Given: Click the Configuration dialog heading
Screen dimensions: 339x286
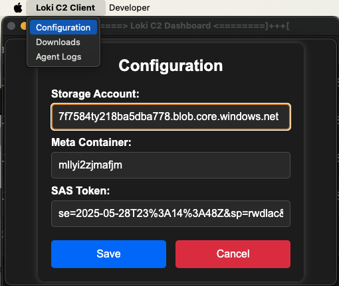Looking at the screenshot, I should (171, 66).
